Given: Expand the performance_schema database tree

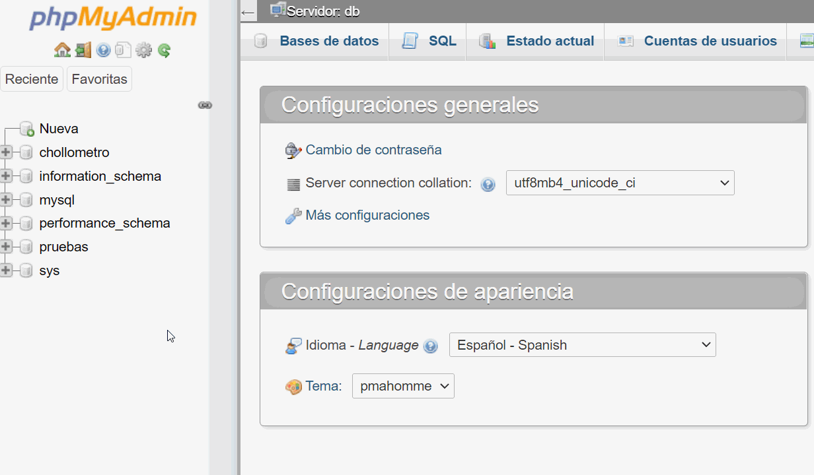Looking at the screenshot, I should tap(6, 223).
